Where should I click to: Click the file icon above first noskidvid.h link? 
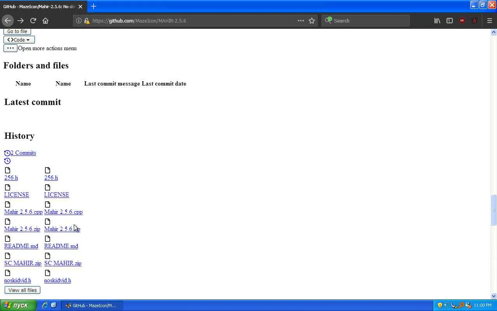pyautogui.click(x=7, y=273)
